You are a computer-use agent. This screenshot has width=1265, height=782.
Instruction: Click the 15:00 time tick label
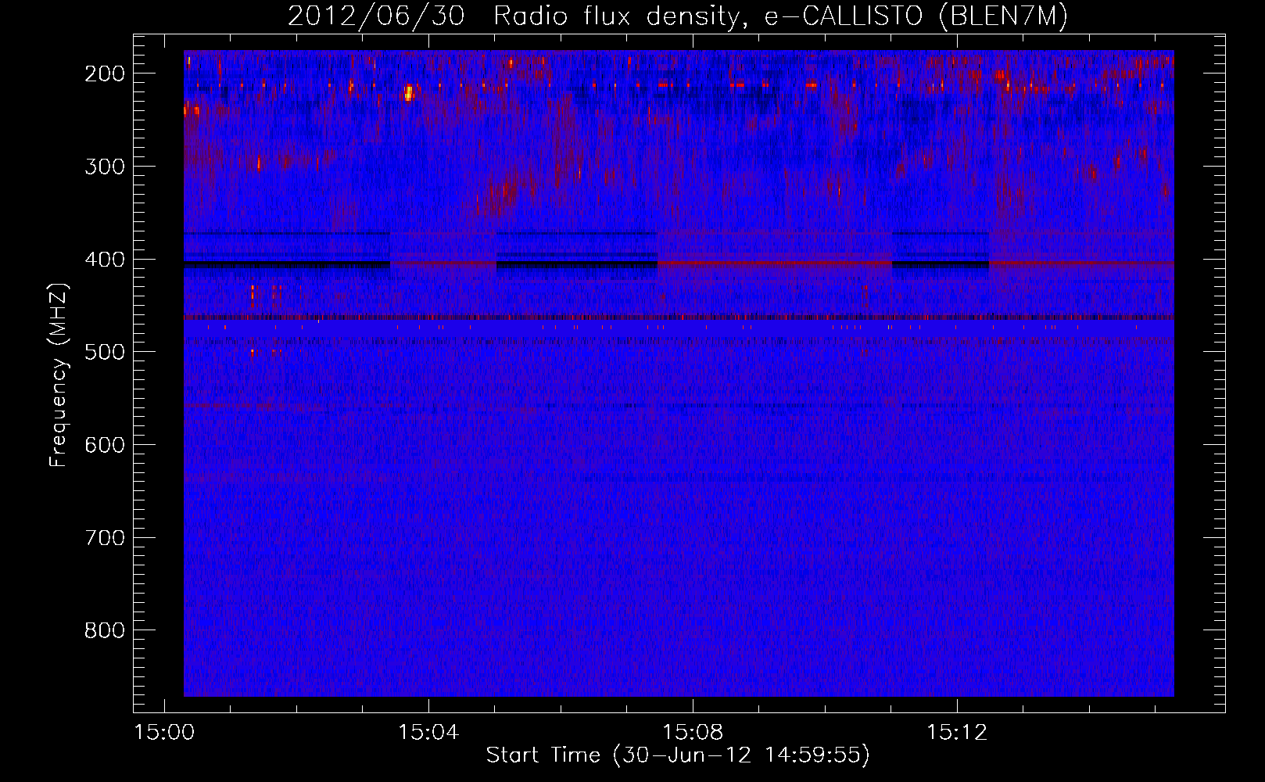click(164, 733)
